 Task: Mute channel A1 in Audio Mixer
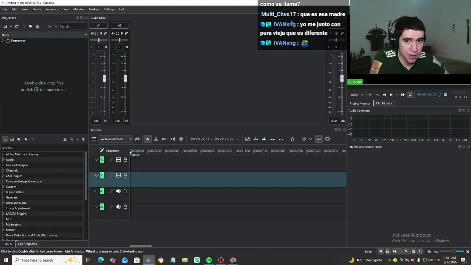pyautogui.click(x=92, y=33)
